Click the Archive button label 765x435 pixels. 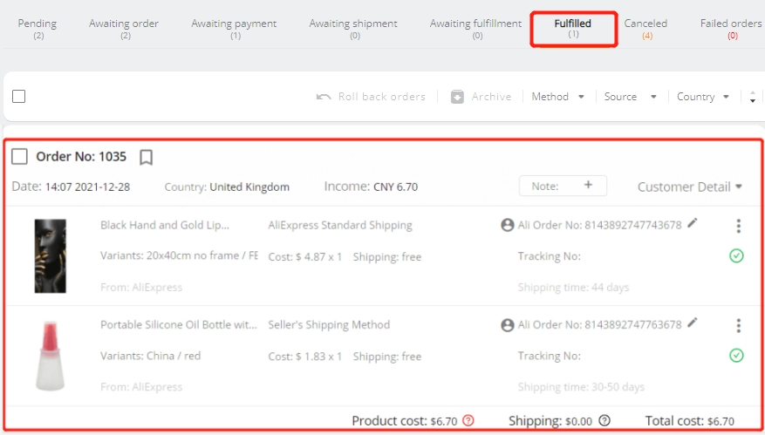[491, 97]
